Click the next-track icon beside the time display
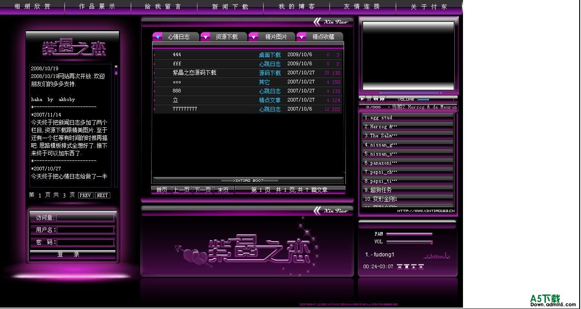This screenshot has width=581, height=309. tap(421, 266)
